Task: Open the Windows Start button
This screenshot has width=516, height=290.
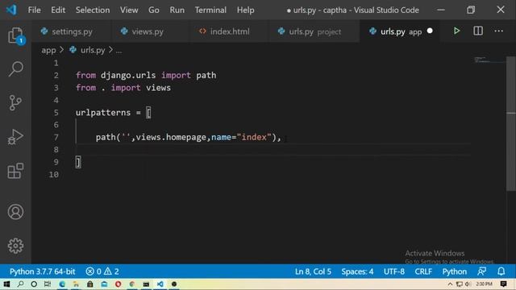Action: coord(6,284)
